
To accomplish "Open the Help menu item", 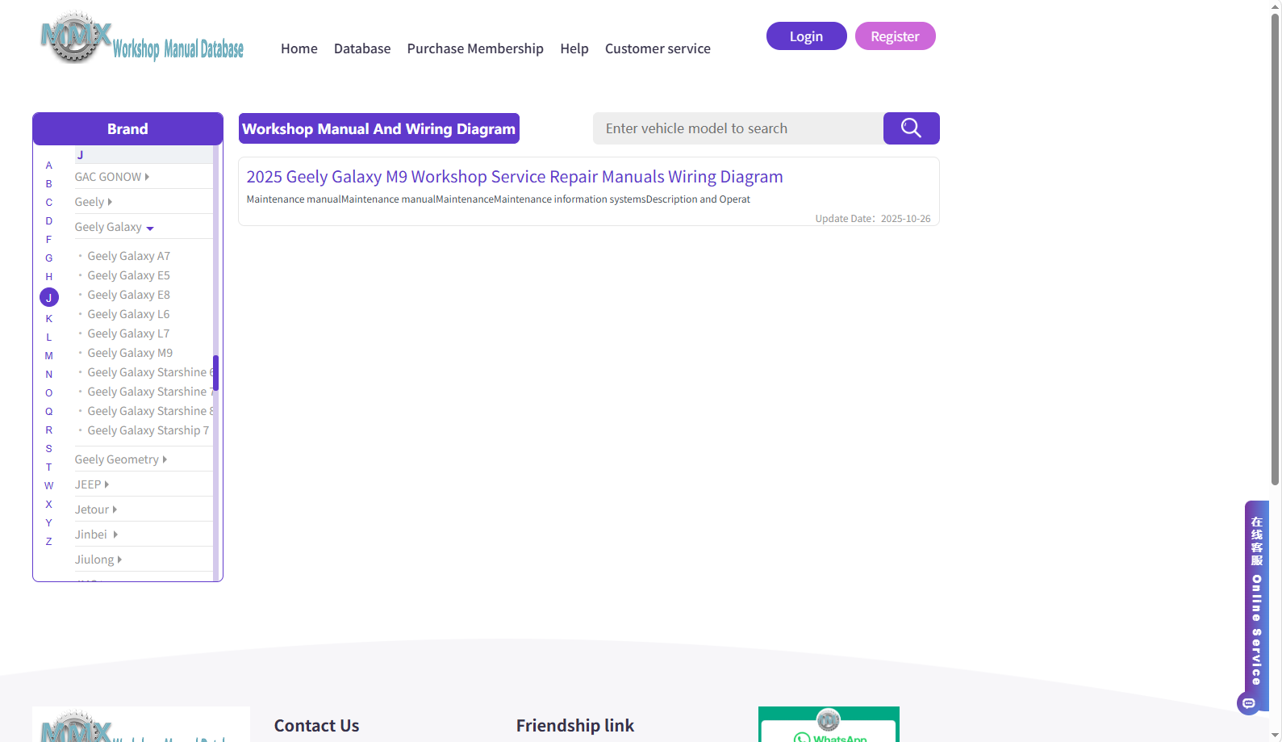I will pos(574,48).
